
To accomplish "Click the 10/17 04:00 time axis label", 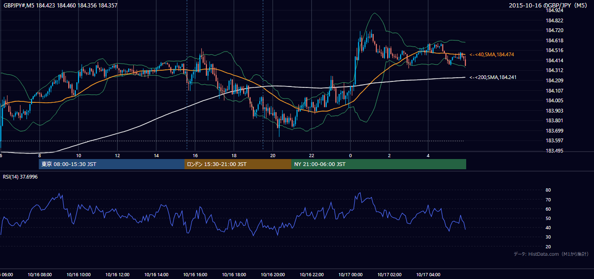I will tap(429, 275).
